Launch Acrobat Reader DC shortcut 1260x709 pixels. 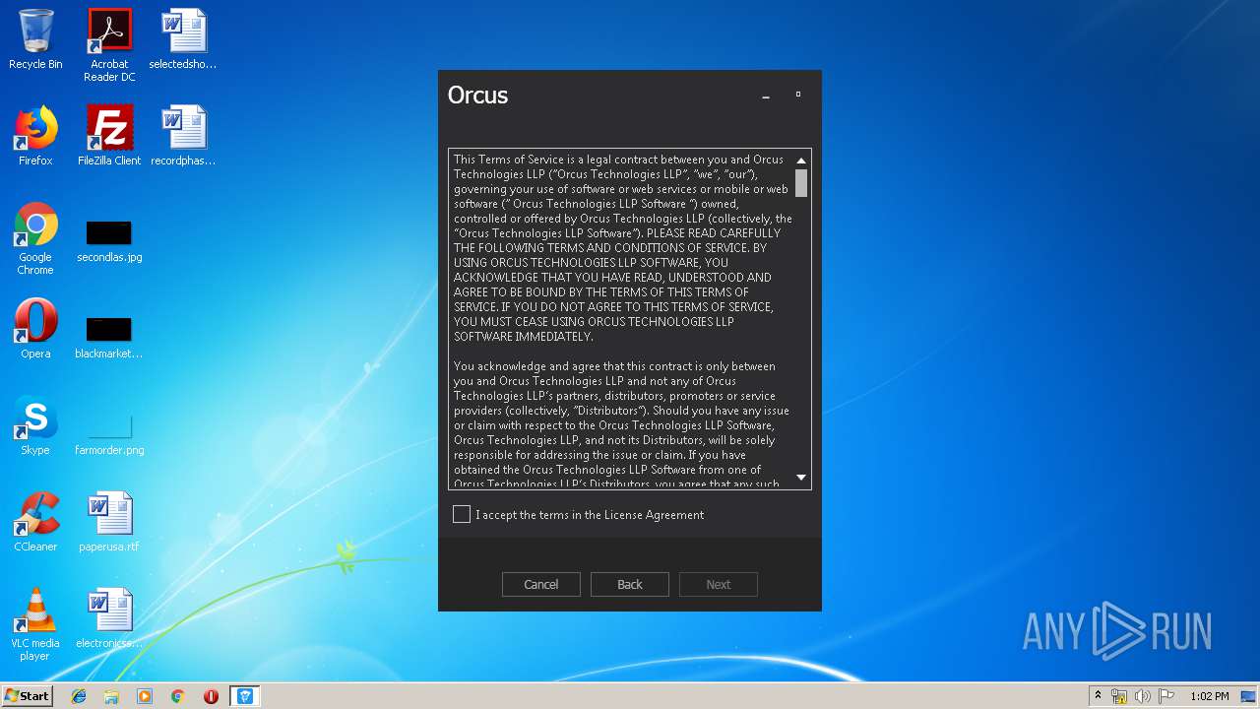(x=109, y=45)
